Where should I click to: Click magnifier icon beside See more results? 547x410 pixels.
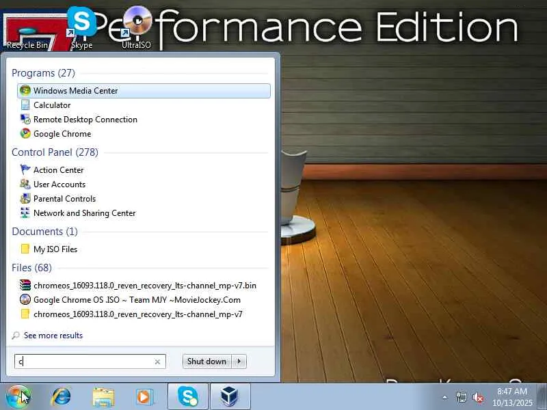coord(16,336)
